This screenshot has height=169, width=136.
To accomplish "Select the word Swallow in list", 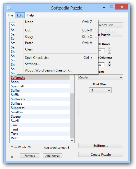I will click(x=40, y=112).
